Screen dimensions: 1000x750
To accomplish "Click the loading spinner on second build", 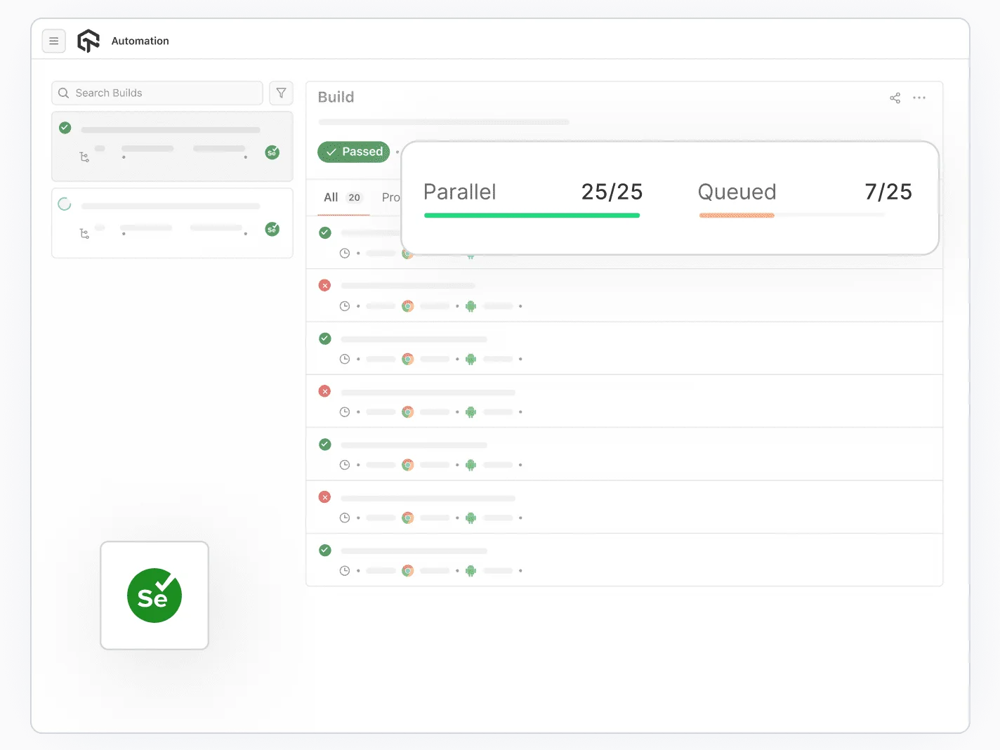I will click(65, 204).
